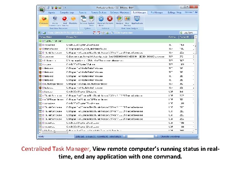The image size is (233, 174).
Task: Check the 192.168.1.101 - John group checkbox
Action: tap(43, 41)
